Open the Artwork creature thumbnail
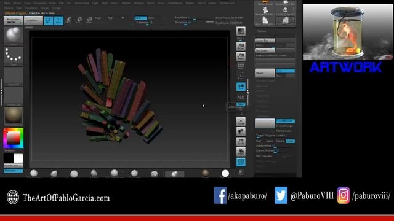The height and width of the screenshot is (221, 394). click(x=348, y=32)
